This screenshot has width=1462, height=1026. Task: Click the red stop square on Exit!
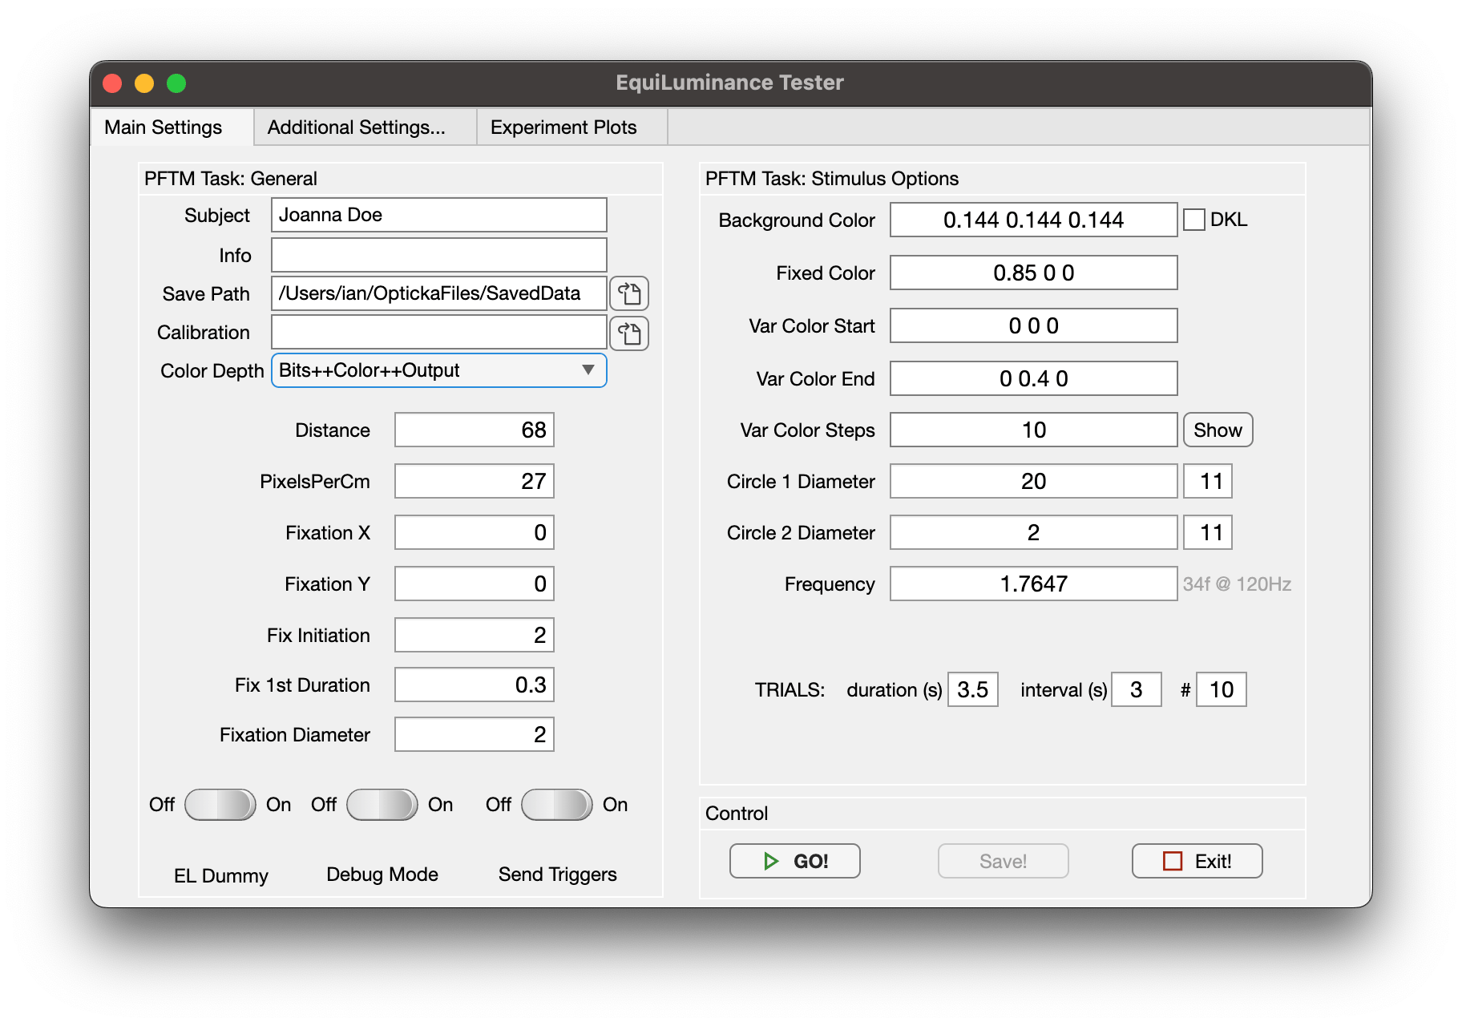1173,861
